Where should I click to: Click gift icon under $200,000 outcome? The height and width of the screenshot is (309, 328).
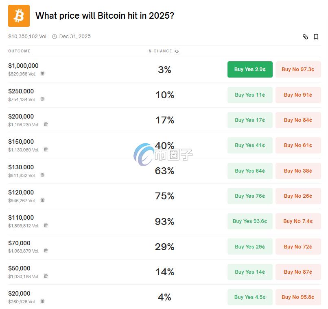click(x=46, y=125)
